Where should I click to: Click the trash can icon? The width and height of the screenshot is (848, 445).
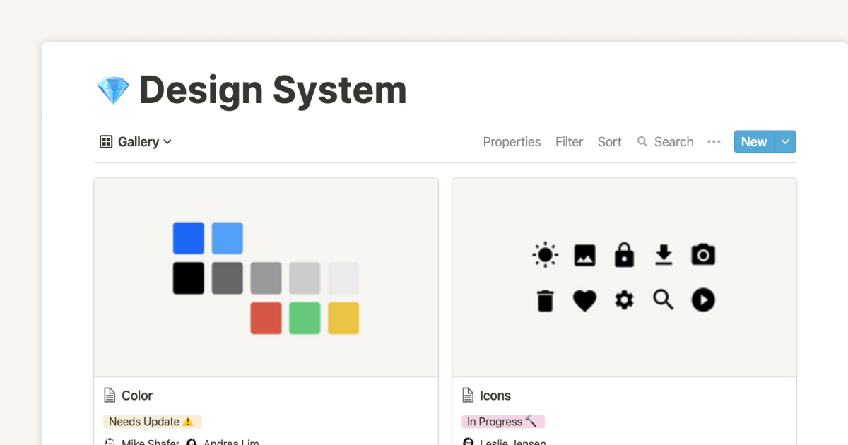point(545,301)
